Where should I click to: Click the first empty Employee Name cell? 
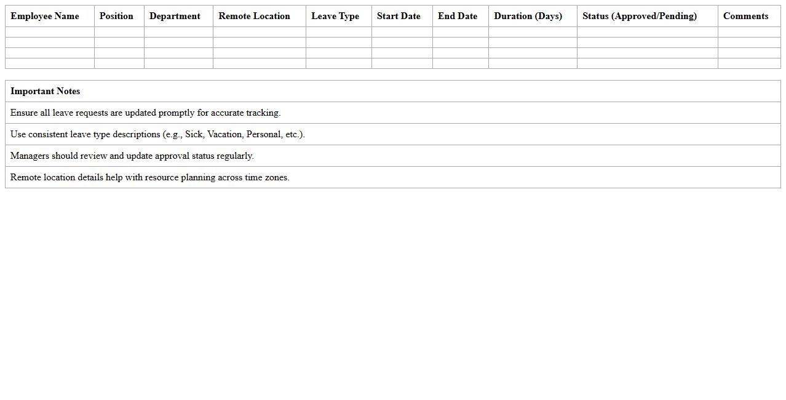click(x=49, y=31)
